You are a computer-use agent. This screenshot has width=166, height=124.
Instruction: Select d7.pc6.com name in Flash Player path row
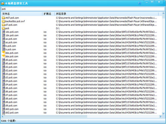pyautogui.click(x=11, y=25)
